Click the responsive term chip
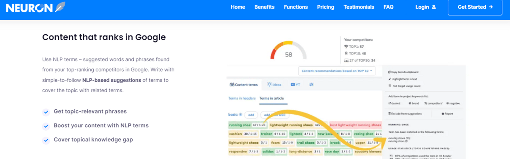Viewport: 510px width, 159px height. coord(243,152)
